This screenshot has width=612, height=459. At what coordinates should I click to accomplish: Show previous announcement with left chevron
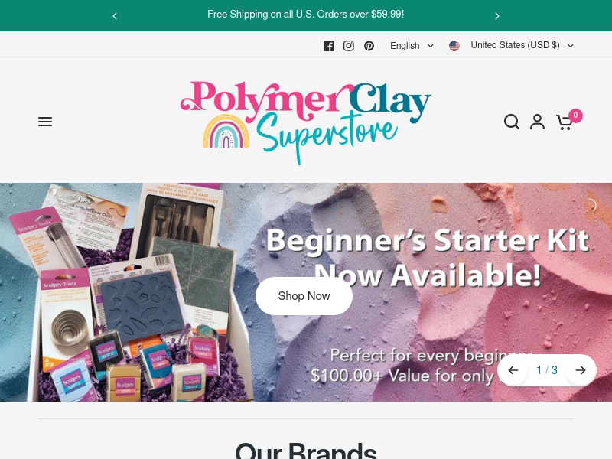(x=115, y=16)
